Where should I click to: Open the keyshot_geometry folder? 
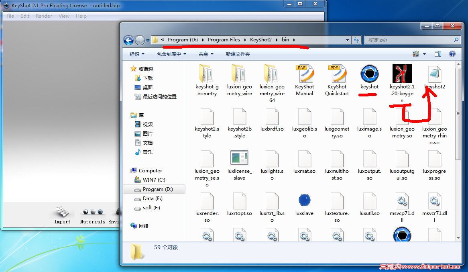[207, 80]
